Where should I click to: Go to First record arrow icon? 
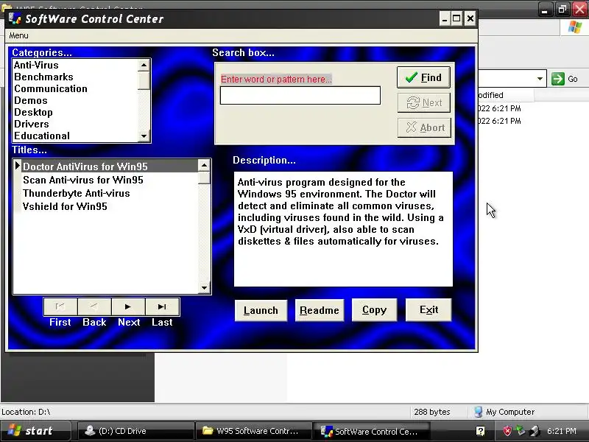[60, 306]
